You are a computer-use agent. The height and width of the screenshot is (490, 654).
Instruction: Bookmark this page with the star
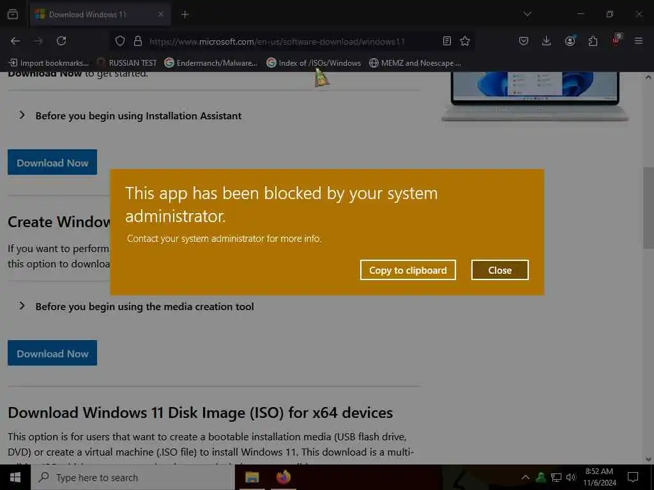pos(465,41)
